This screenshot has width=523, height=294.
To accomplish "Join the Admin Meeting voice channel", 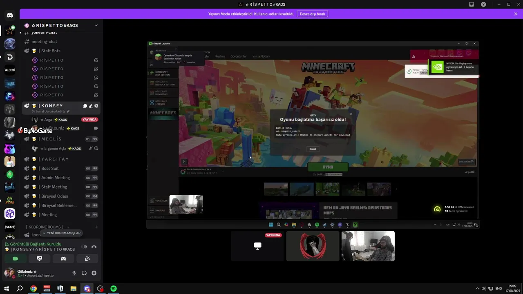I will pyautogui.click(x=61, y=178).
